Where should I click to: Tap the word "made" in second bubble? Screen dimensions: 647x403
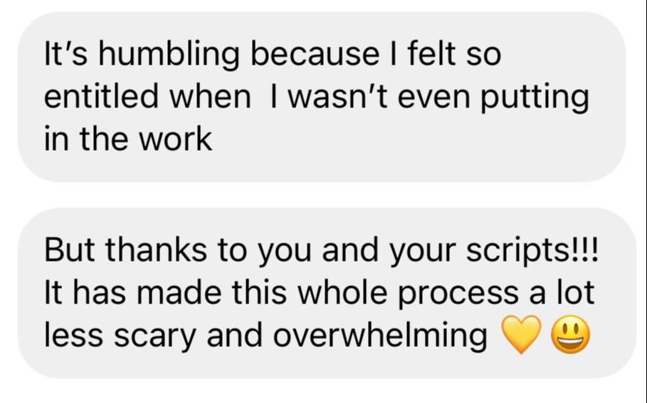(x=178, y=292)
